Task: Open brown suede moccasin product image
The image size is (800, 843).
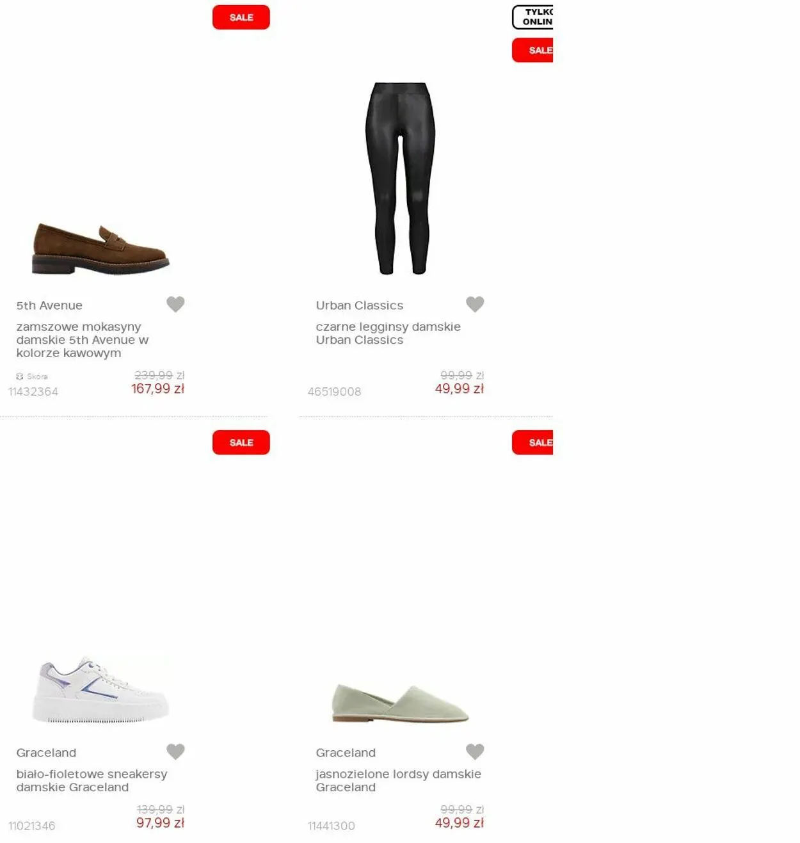Action: (100, 249)
